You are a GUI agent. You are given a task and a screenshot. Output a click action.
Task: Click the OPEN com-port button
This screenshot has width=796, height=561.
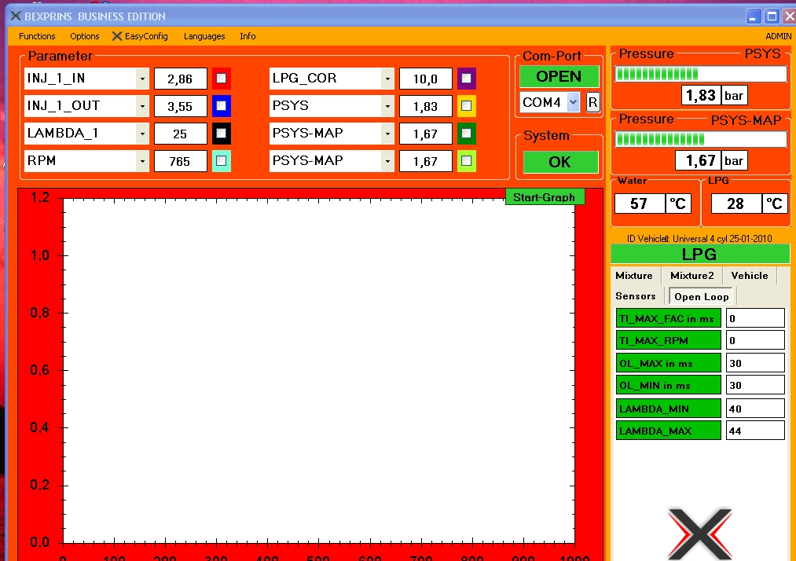pos(559,76)
